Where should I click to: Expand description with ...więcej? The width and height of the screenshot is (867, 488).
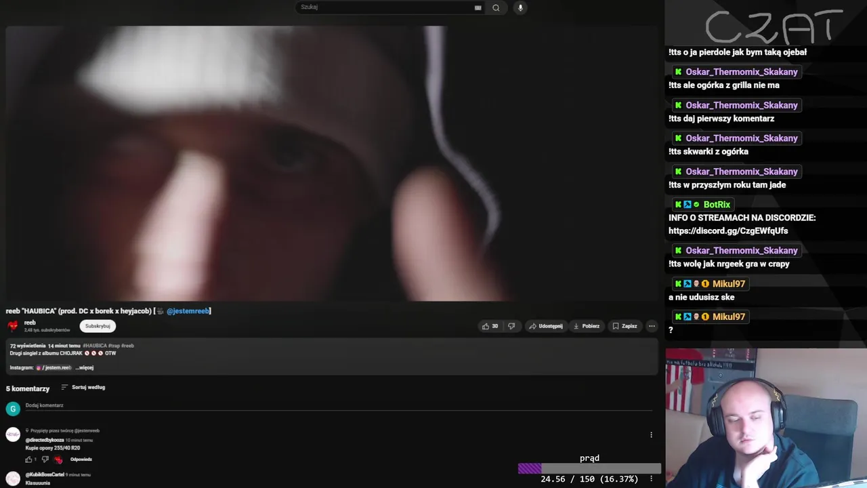[85, 367]
